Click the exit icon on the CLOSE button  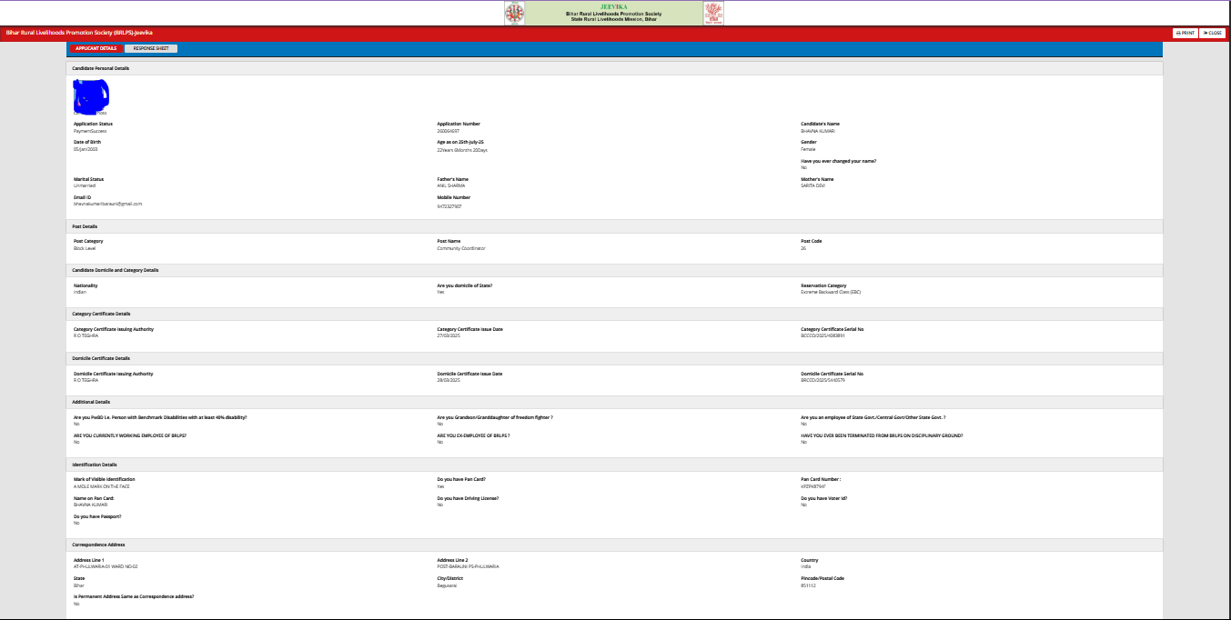(1206, 33)
